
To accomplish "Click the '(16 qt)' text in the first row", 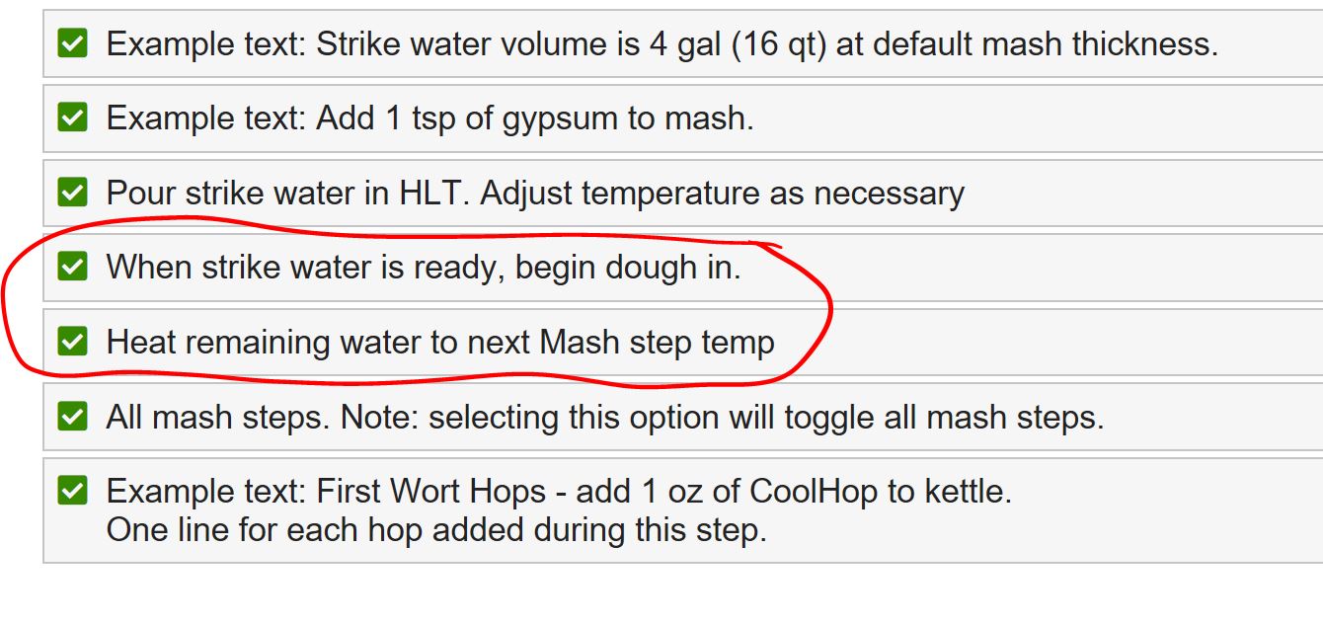I will (779, 43).
